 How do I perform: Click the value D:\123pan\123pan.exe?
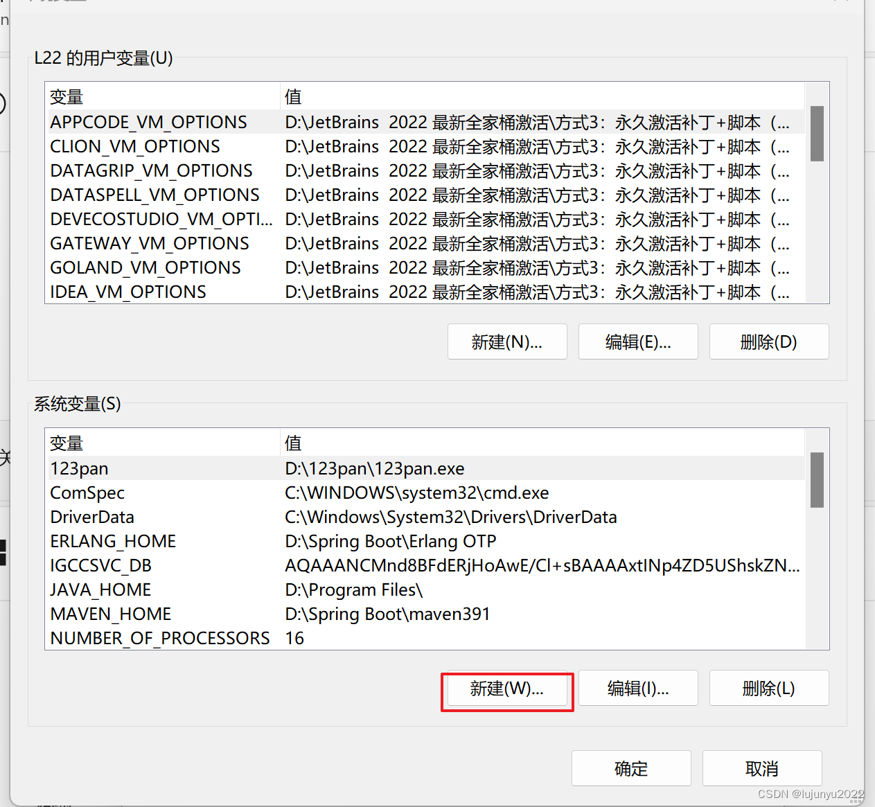coord(375,468)
